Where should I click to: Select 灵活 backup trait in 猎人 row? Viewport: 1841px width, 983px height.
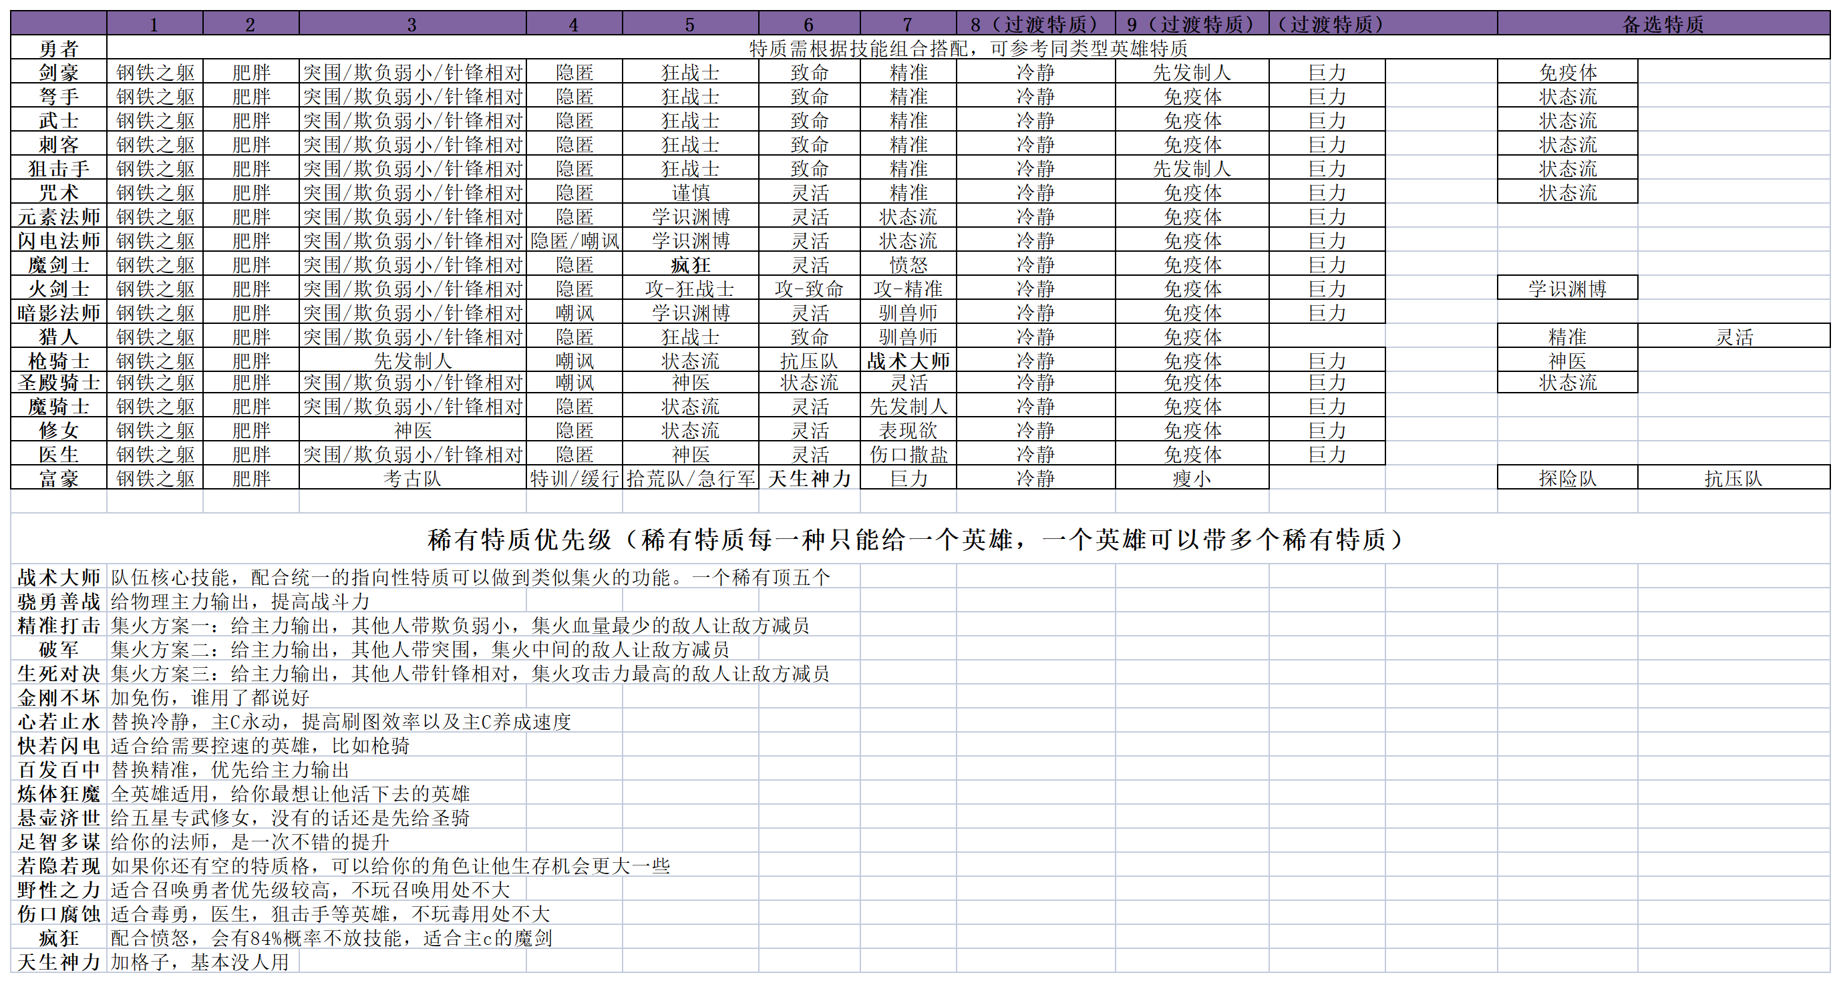point(1734,337)
